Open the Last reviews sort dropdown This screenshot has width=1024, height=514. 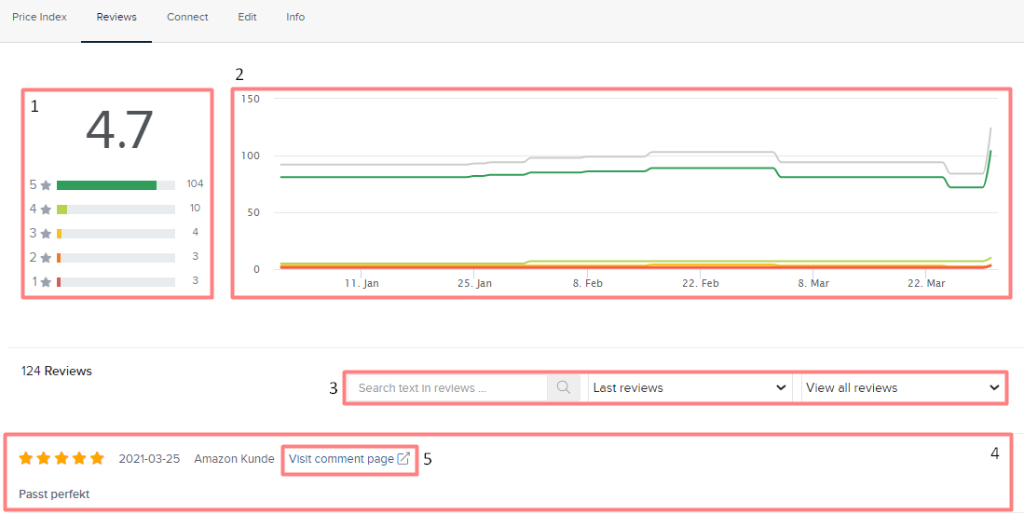689,387
